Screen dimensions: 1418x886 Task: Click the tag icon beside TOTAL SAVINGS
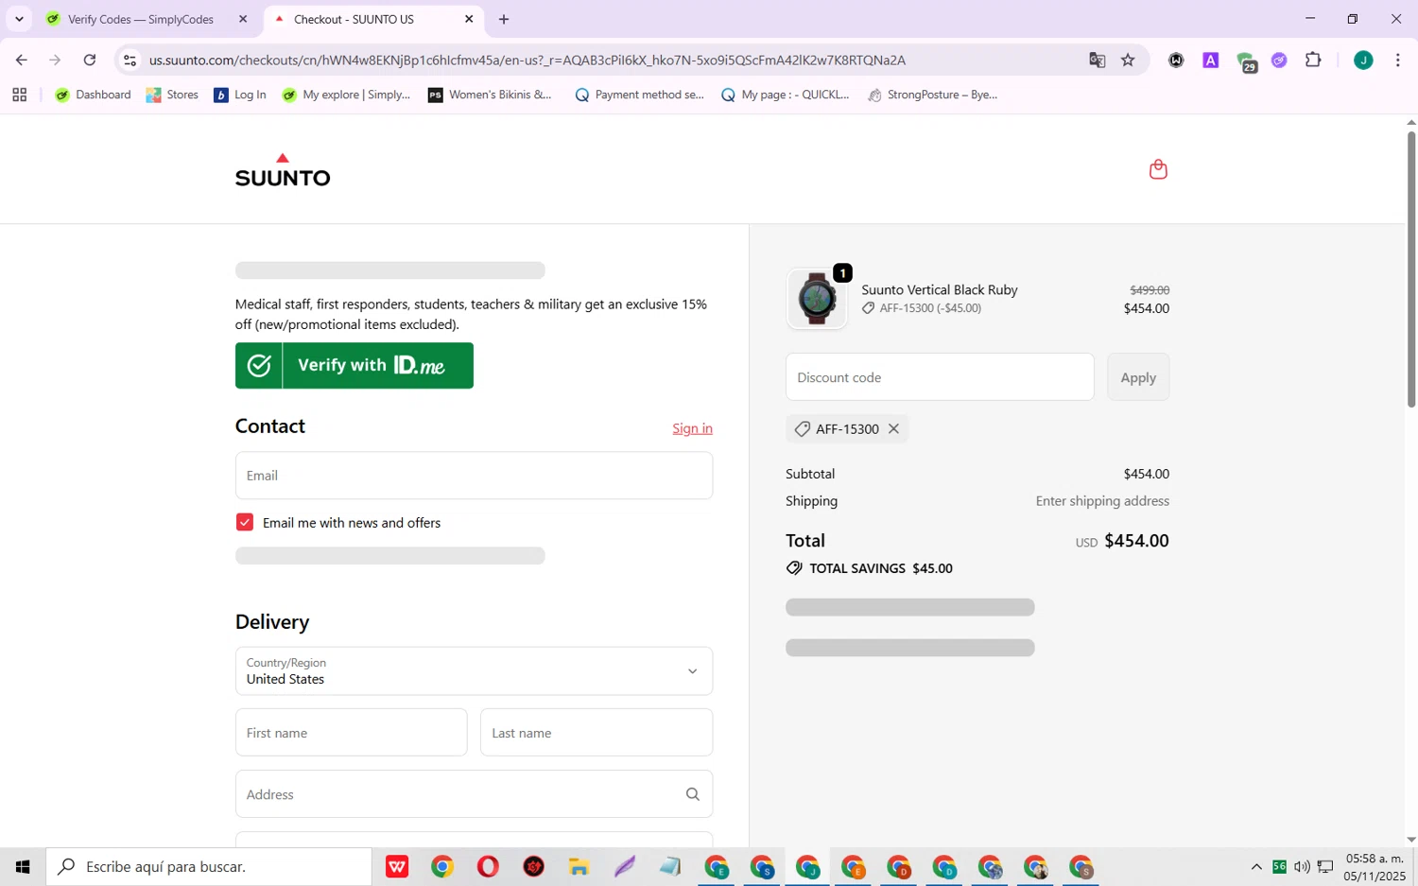(794, 568)
